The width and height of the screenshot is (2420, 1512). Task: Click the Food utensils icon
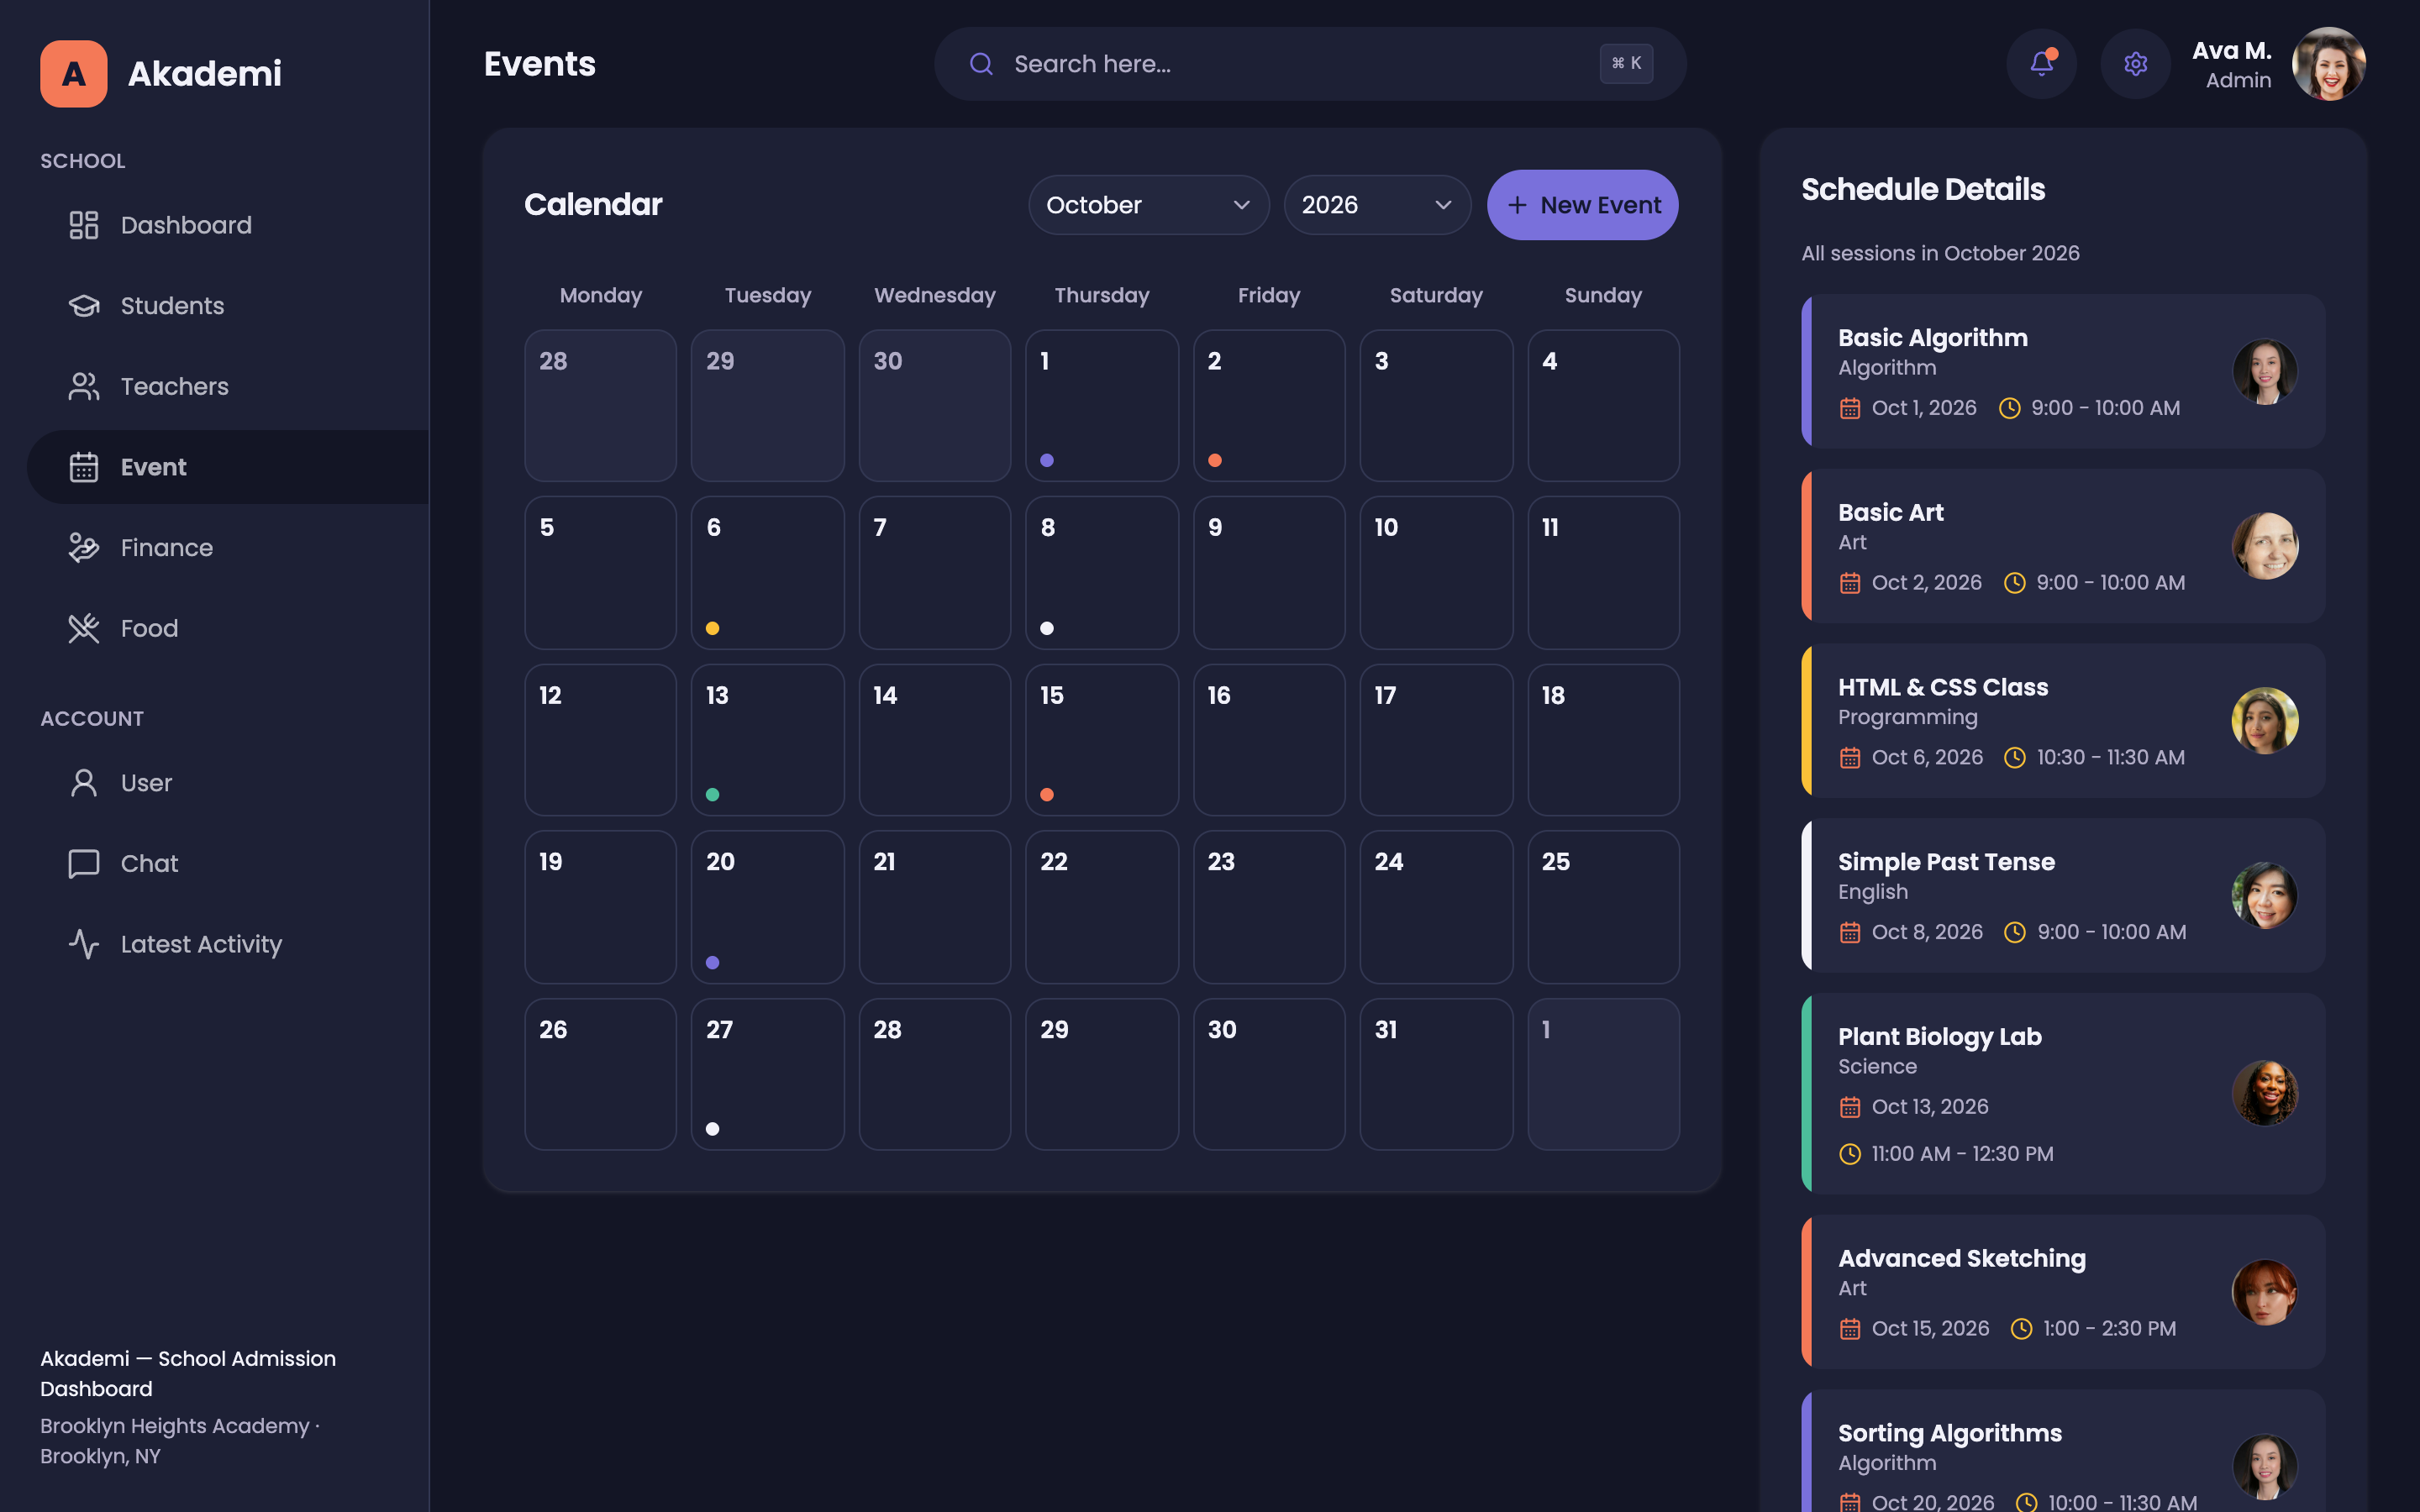pyautogui.click(x=84, y=628)
